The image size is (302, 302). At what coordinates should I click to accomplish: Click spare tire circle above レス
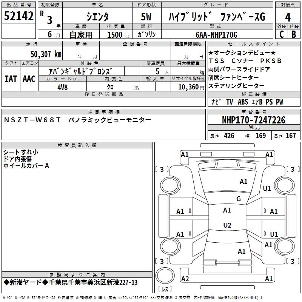click(165, 275)
